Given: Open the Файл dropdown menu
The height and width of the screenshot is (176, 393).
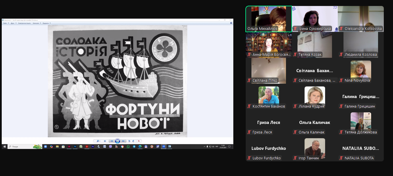Looking at the screenshot, I should pos(5,23).
